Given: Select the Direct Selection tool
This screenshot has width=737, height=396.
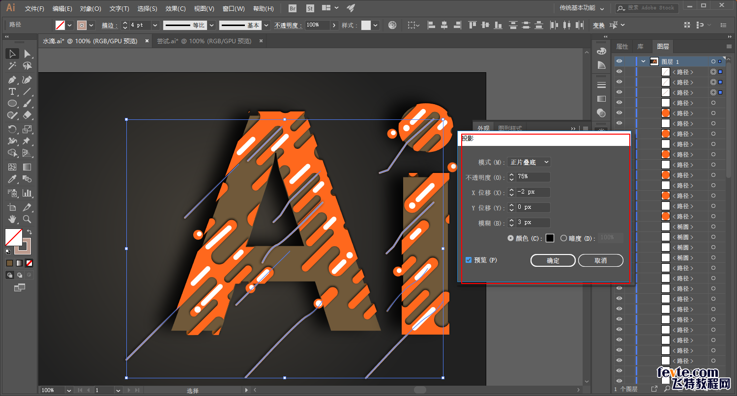Looking at the screenshot, I should pos(28,54).
